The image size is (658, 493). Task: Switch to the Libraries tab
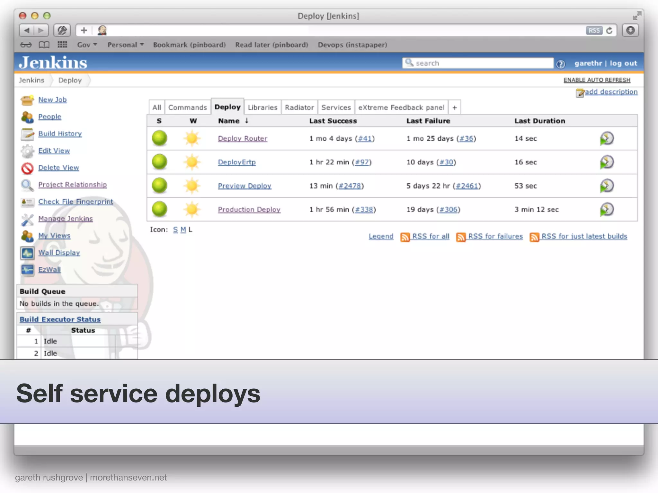(x=262, y=108)
